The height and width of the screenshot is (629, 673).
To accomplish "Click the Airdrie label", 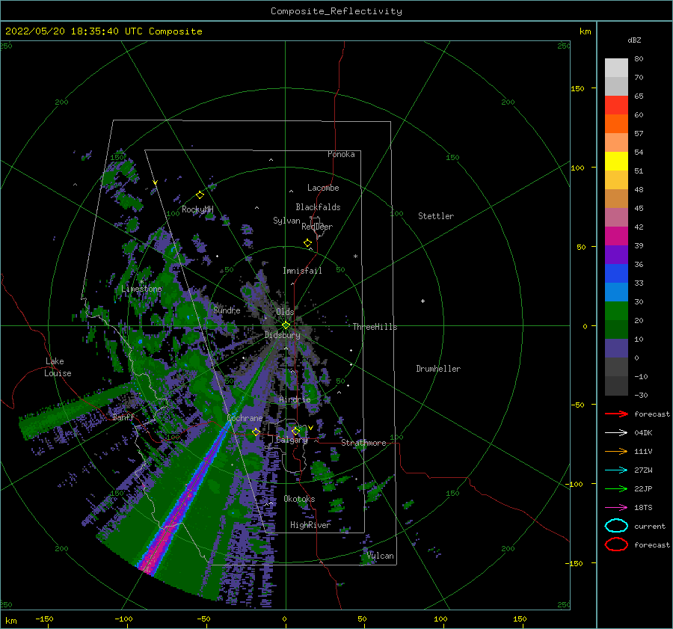I will 295,399.
